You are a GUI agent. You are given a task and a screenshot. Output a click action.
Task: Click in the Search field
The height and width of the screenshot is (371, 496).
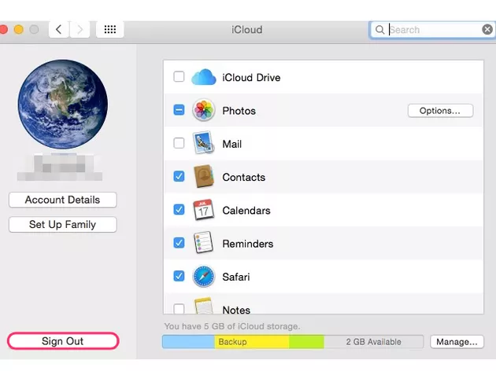point(432,30)
